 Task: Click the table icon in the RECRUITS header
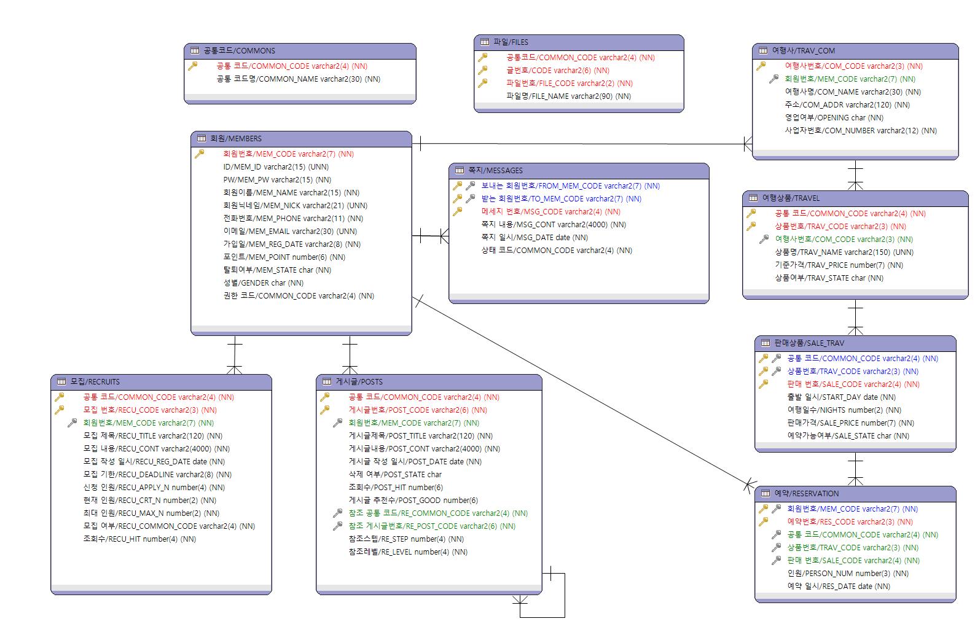tap(61, 381)
